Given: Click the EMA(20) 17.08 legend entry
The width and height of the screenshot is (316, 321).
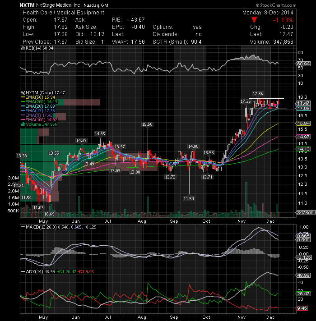Looking at the screenshot, I should 38,106.
